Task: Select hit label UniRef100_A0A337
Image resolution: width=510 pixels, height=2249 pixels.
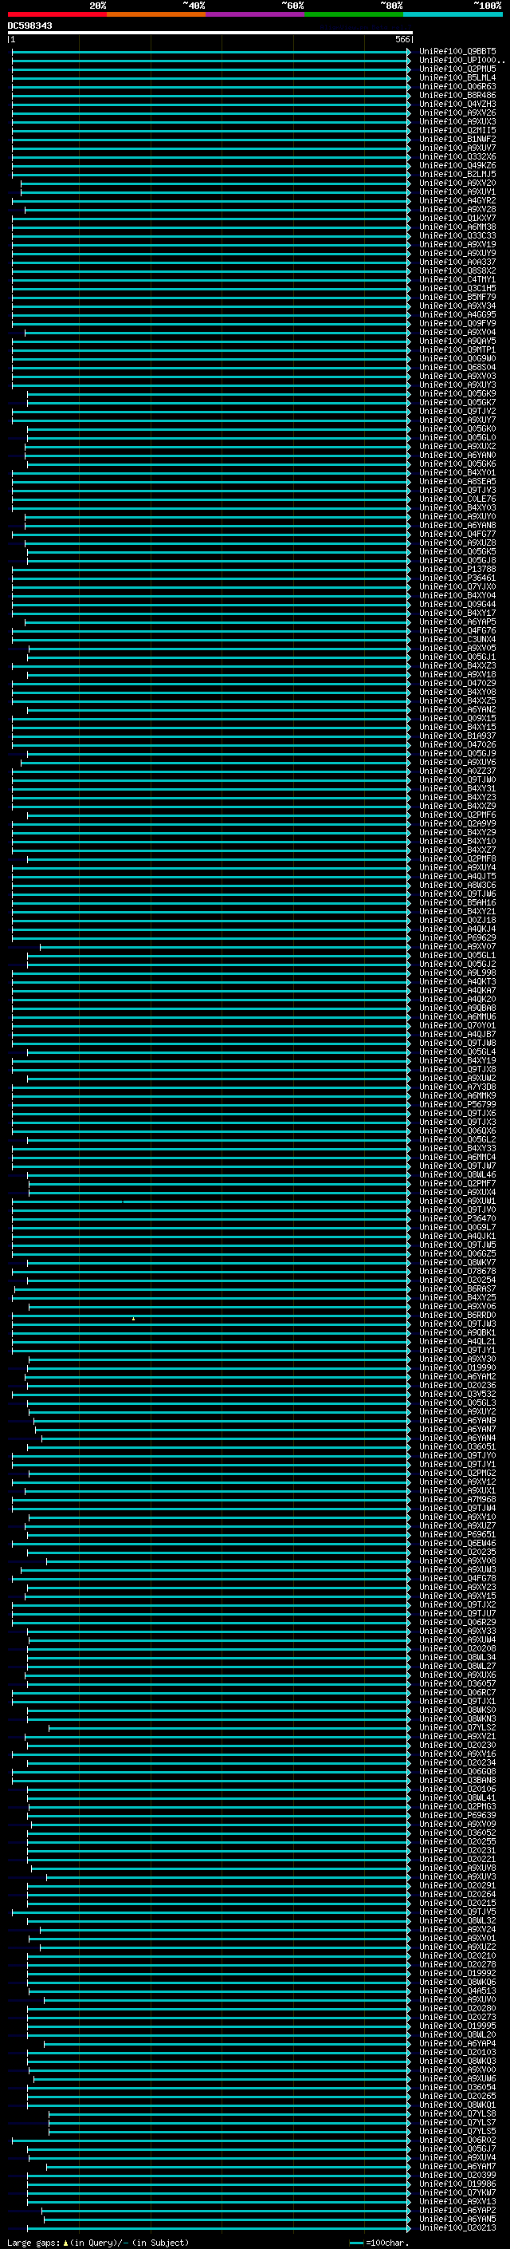Action: click(457, 262)
